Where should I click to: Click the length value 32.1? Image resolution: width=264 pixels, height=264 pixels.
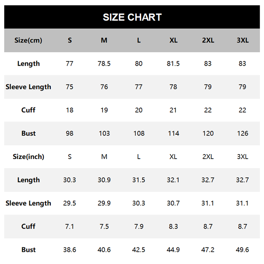click(173, 180)
